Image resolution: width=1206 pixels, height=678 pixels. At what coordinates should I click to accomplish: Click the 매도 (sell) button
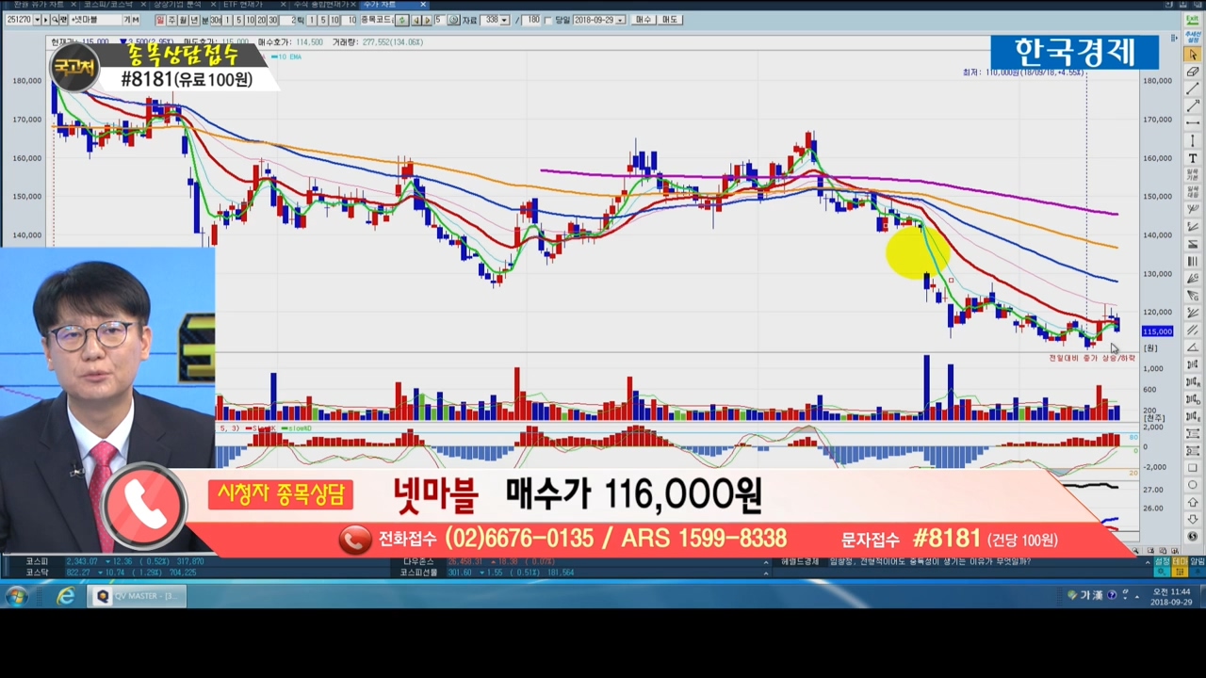(x=670, y=20)
